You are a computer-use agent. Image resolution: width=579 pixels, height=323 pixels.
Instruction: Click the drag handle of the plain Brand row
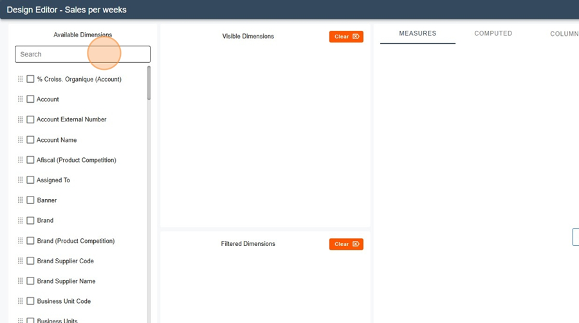[x=21, y=220]
